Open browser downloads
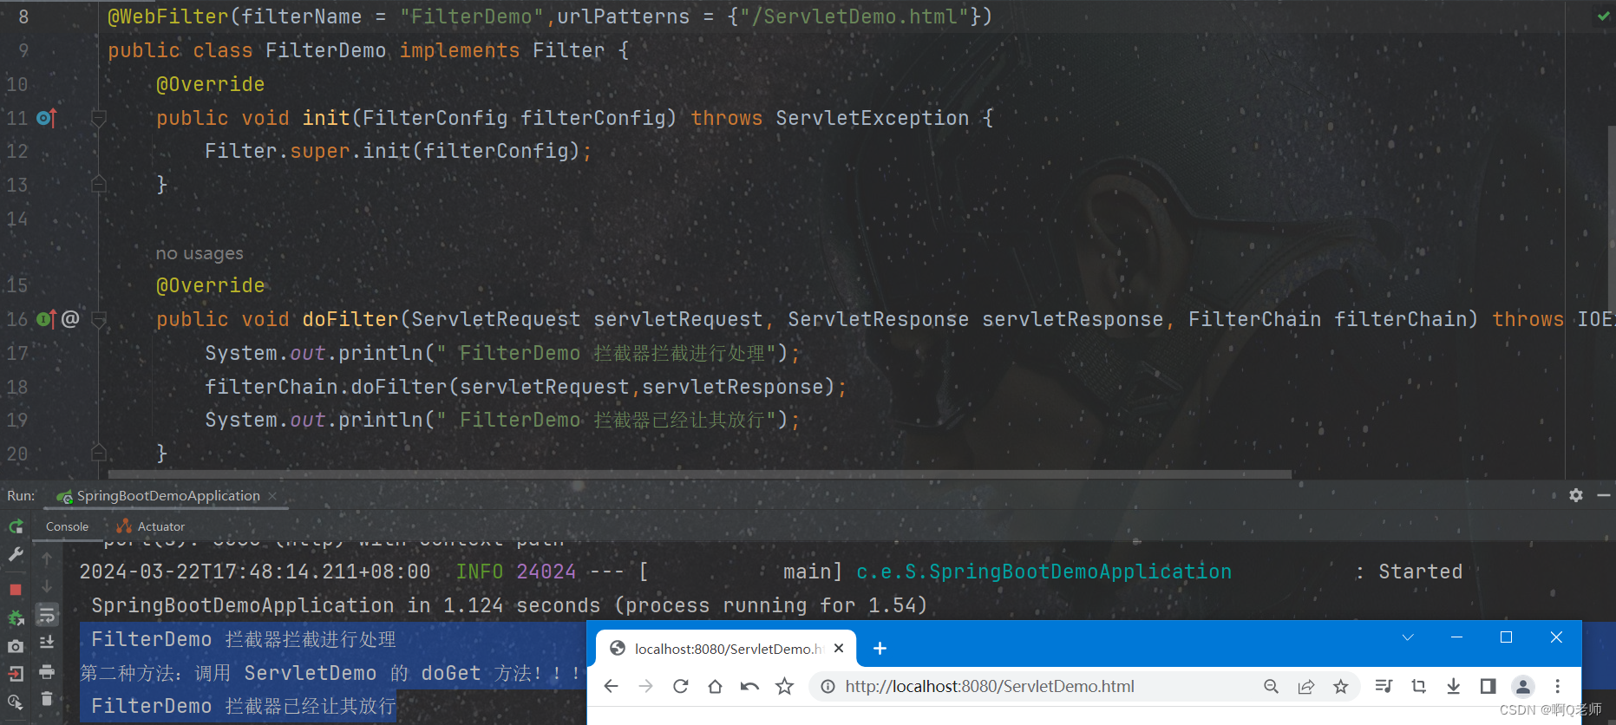1616x725 pixels. pos(1453,687)
